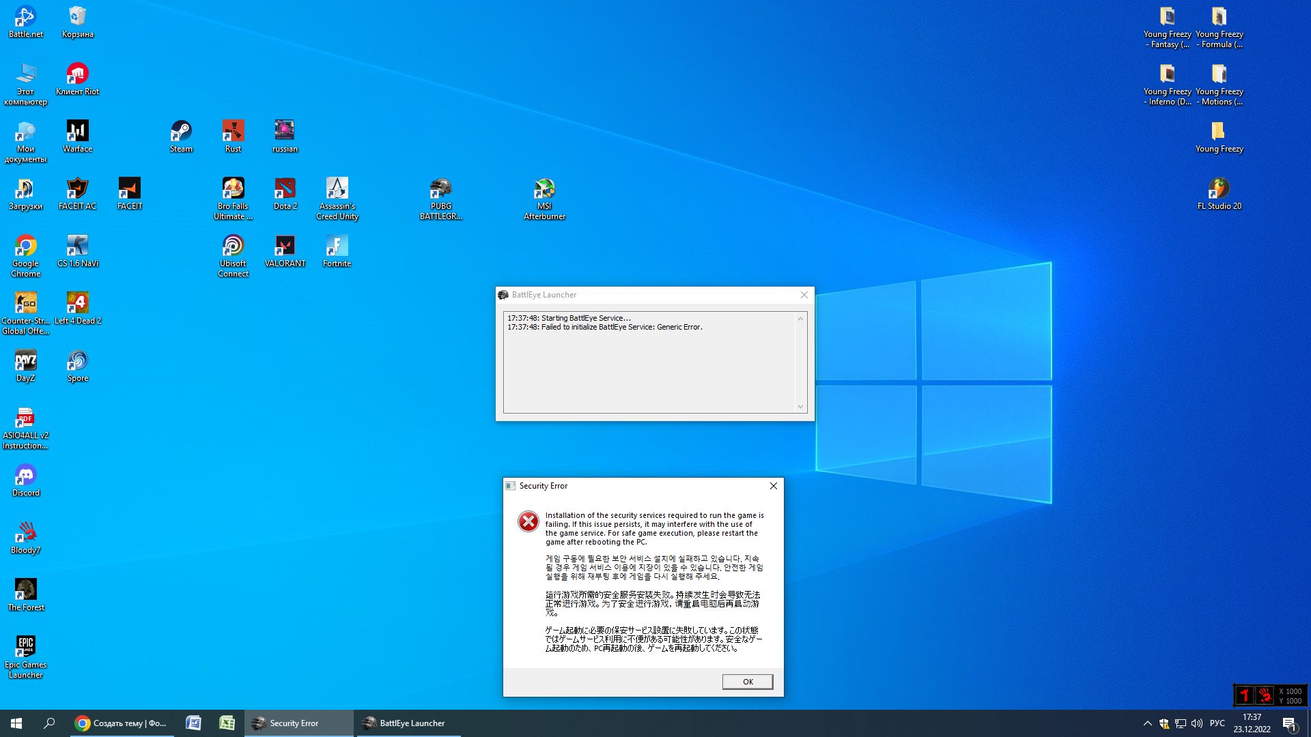Select Assassin's Creed Unity icon
The image size is (1311, 737).
point(337,199)
